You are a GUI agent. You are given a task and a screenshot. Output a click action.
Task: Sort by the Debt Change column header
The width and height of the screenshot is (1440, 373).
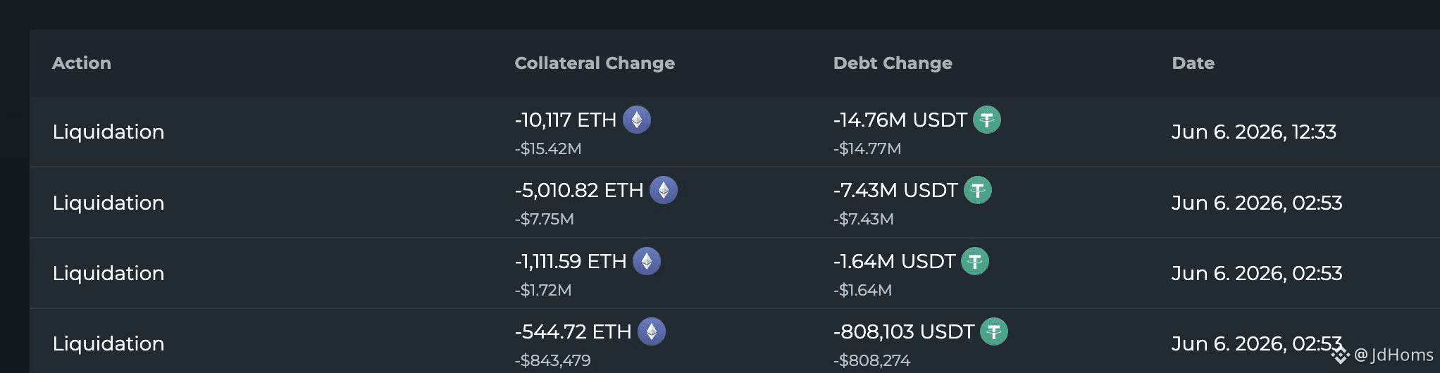point(893,63)
